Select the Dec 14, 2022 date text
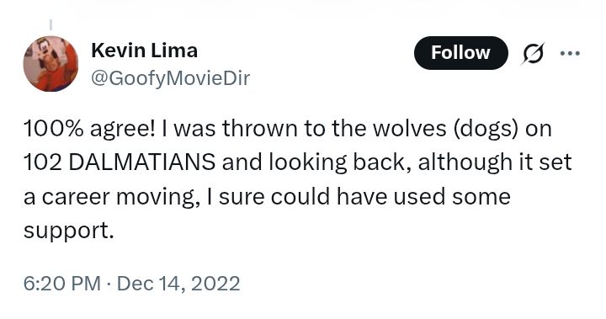The height and width of the screenshot is (319, 606). [x=178, y=284]
